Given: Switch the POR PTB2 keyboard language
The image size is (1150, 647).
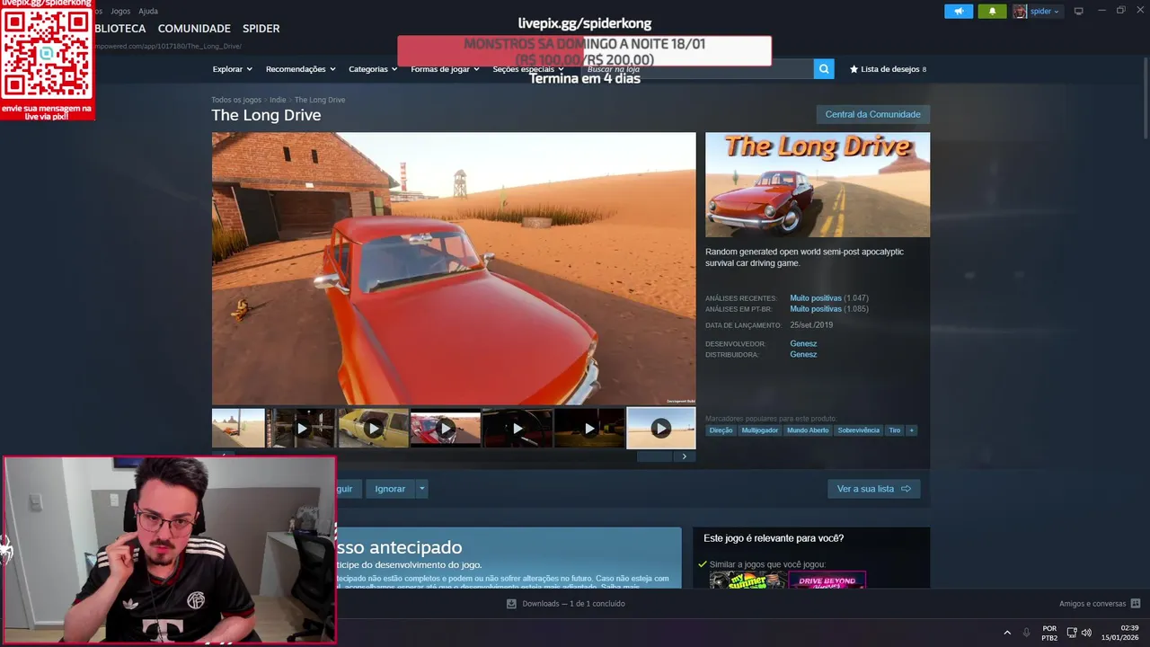Looking at the screenshot, I should coord(1049,633).
